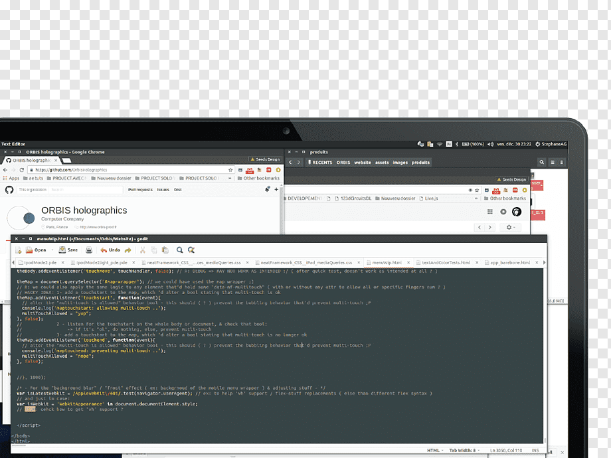This screenshot has width=611, height=458.
Task: Open the Tab Width dropdown
Action: click(464, 450)
